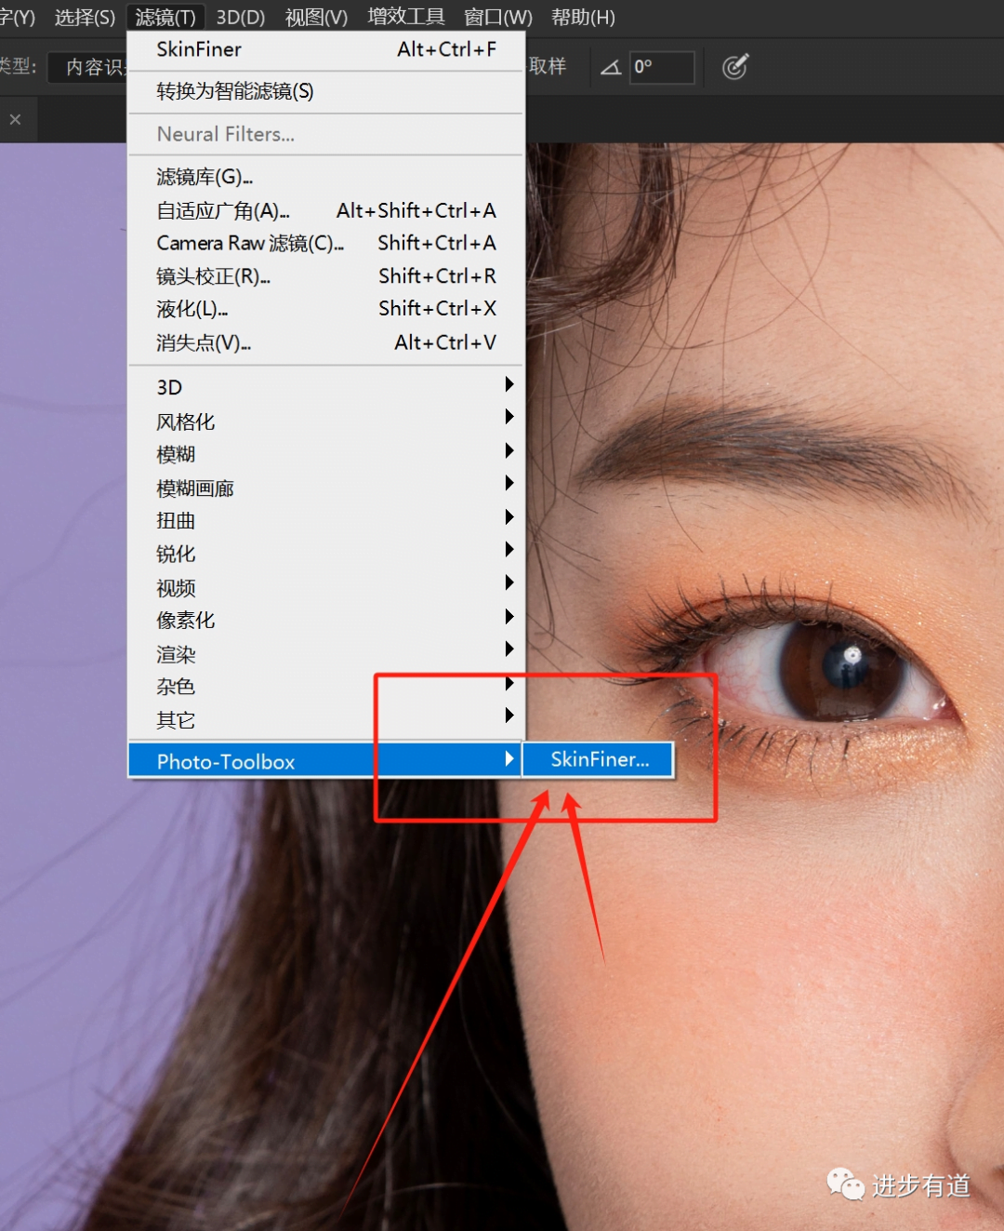Expand the 扭曲 submenu
The image size is (1004, 1231).
tap(326, 520)
